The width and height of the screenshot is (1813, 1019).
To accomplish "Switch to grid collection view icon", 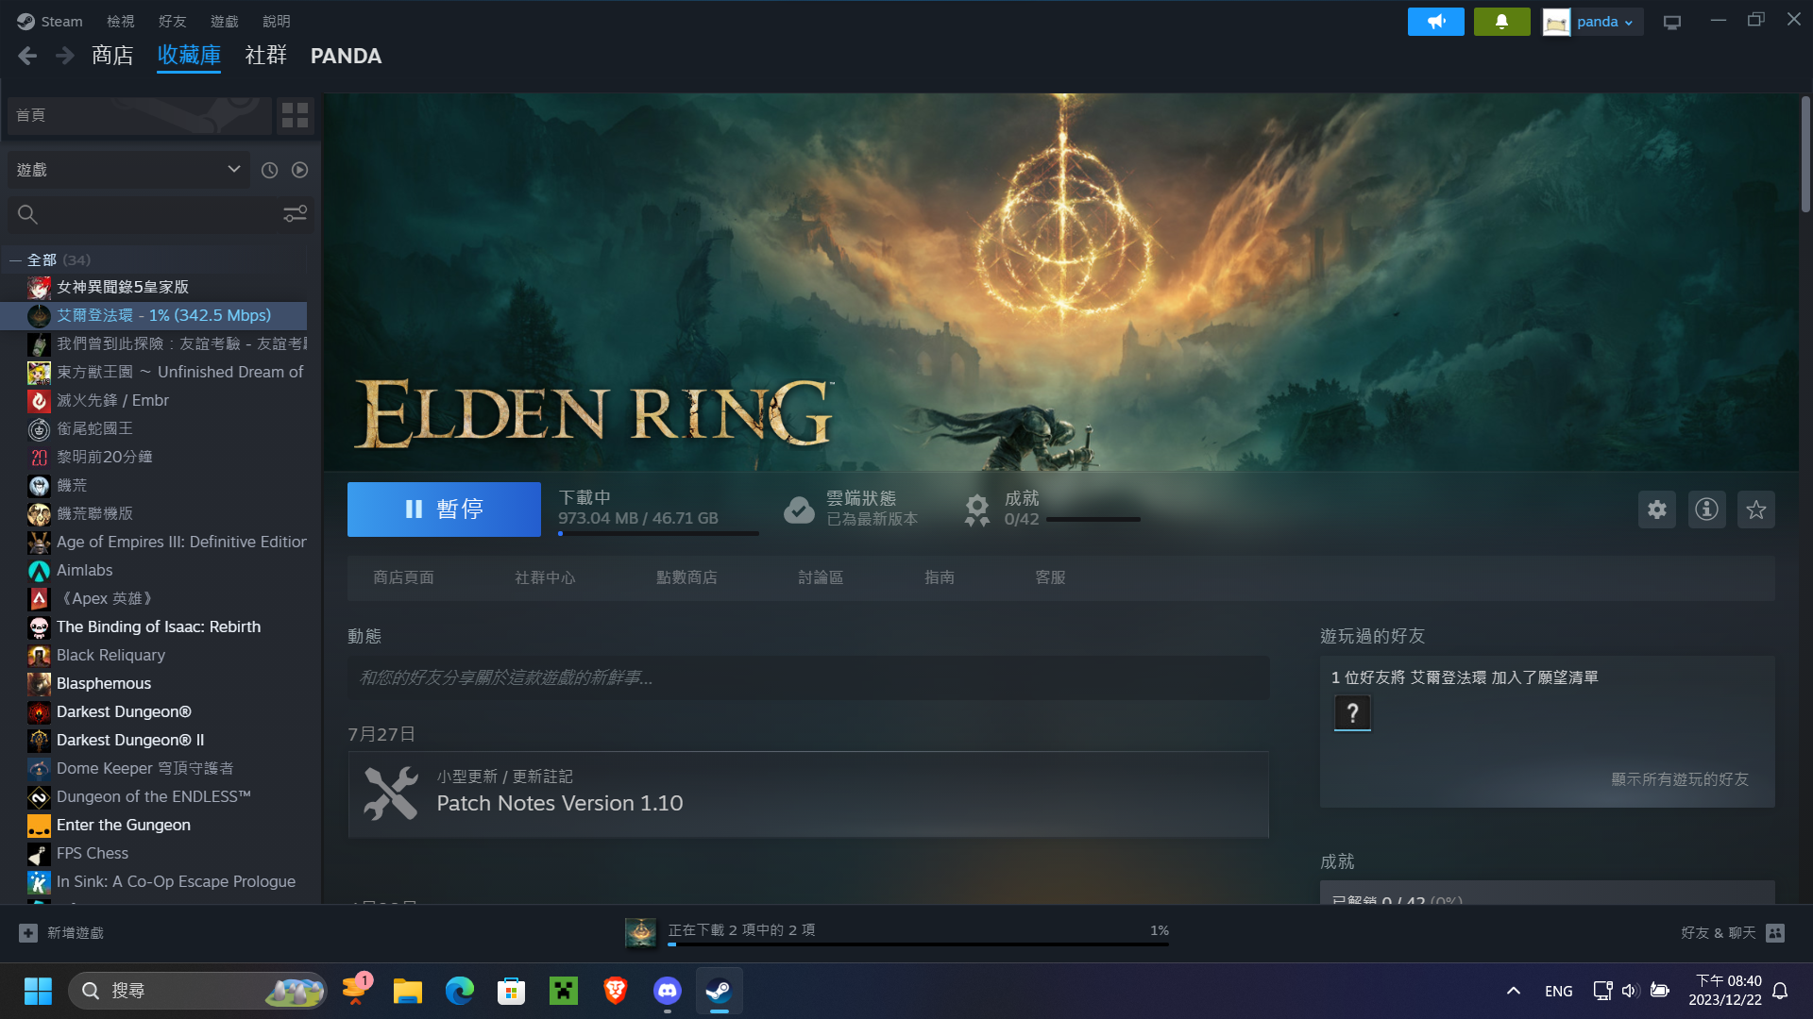I will pos(295,115).
